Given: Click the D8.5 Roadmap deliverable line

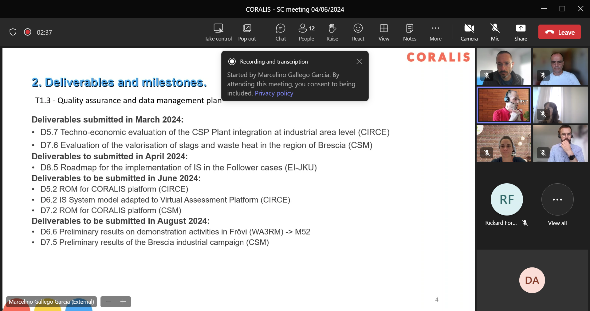Looking at the screenshot, I should 179,168.
